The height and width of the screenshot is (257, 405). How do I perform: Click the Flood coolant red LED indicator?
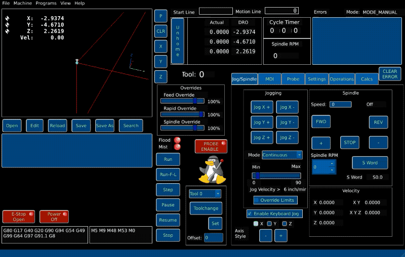(x=177, y=140)
